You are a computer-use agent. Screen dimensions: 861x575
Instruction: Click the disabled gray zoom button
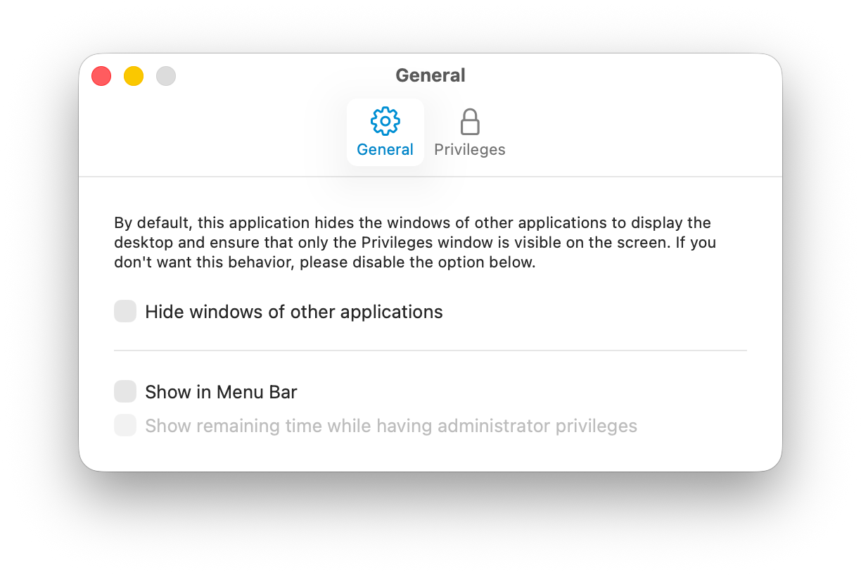166,76
